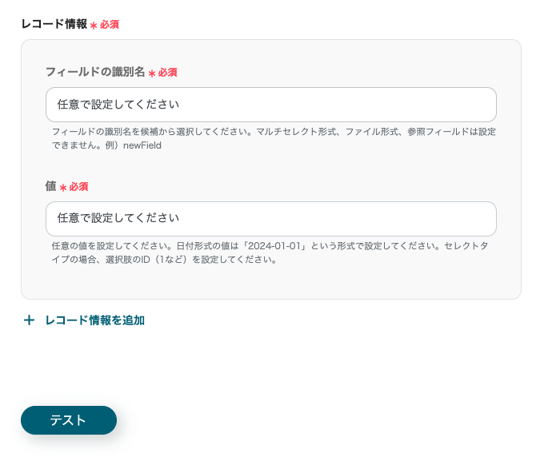Image resolution: width=548 pixels, height=461 pixels.
Task: Click the plus icon to add record info
Action: (30, 320)
